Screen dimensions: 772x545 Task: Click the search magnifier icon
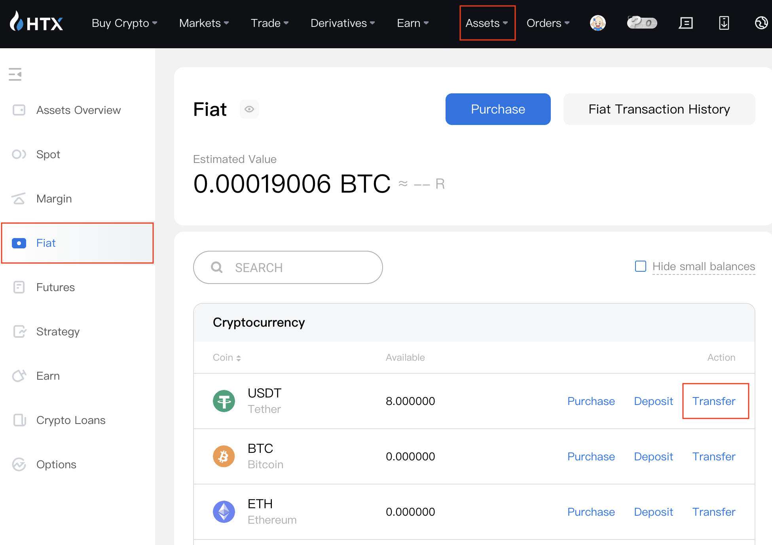(x=217, y=267)
